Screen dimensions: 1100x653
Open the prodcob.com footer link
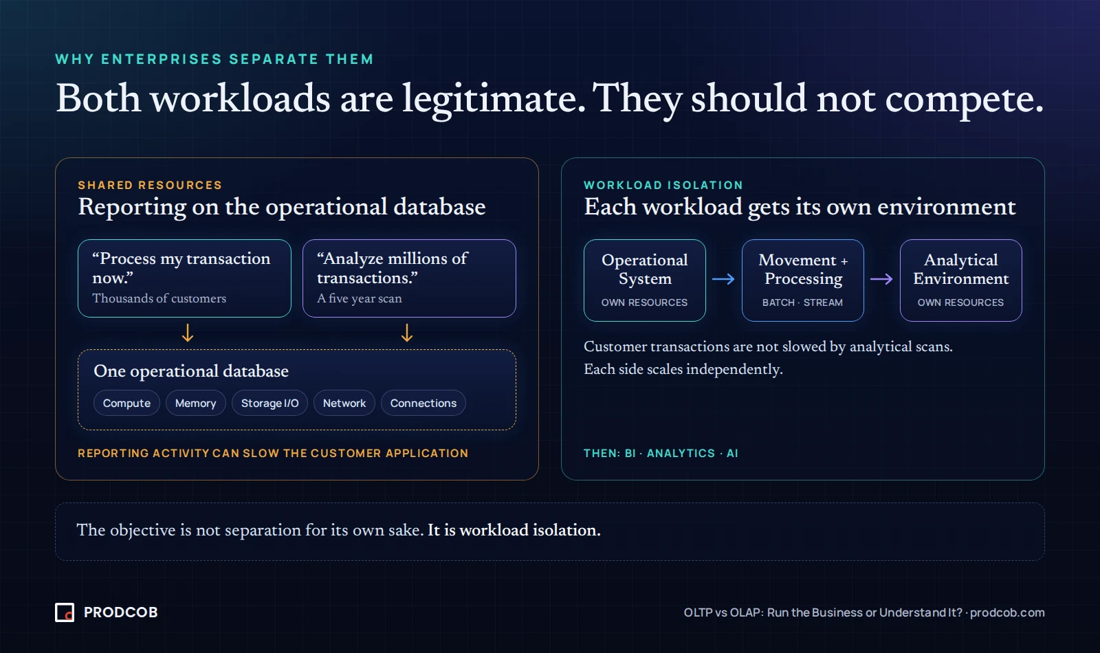coord(1007,612)
